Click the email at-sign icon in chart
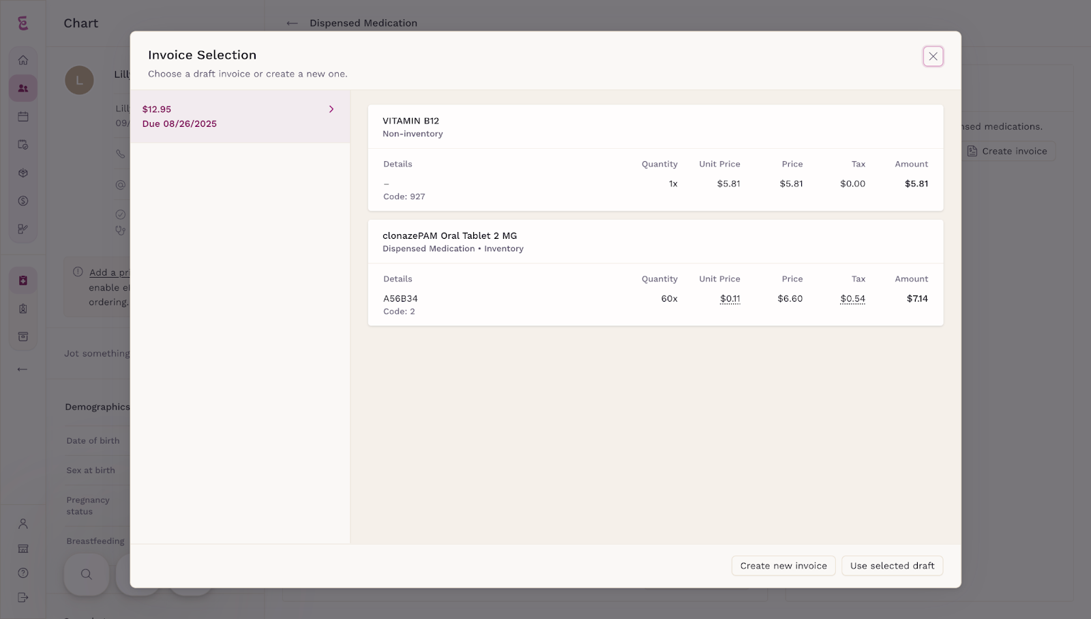This screenshot has height=619, width=1091. [x=121, y=185]
